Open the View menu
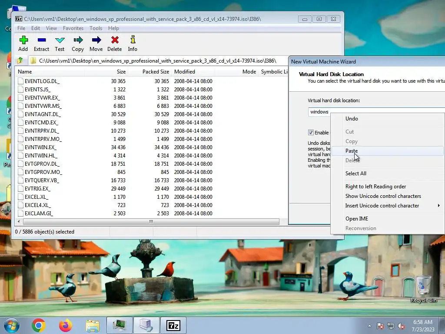 pyautogui.click(x=51, y=28)
